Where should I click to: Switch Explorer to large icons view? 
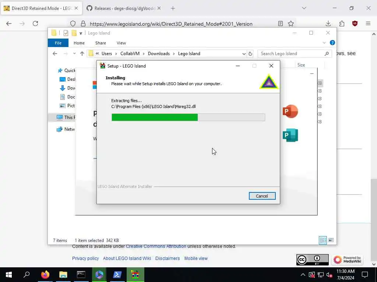point(331,240)
